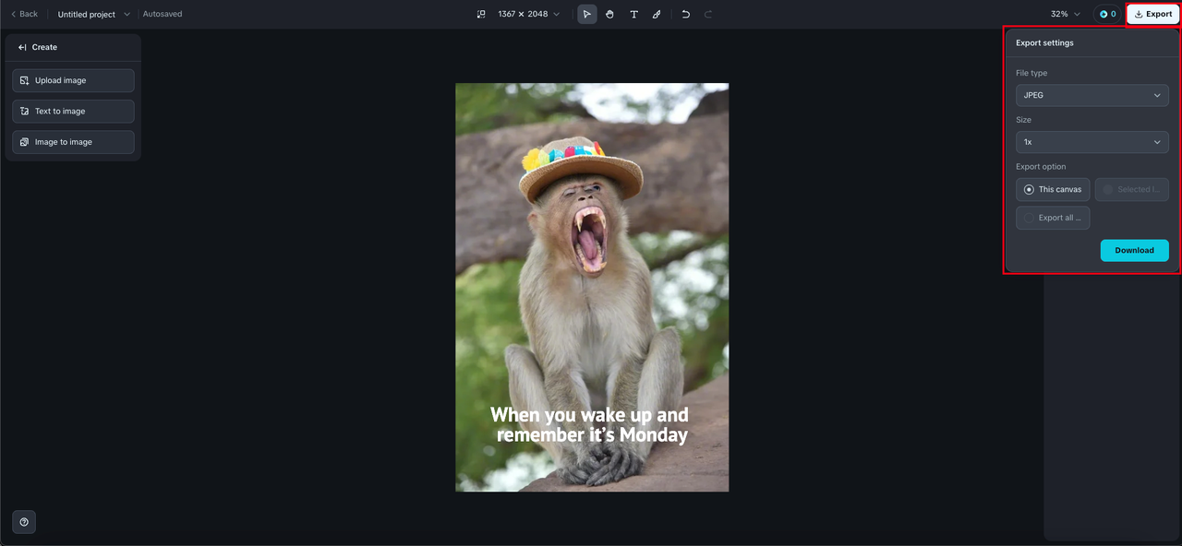Select the pointer Select tool

(x=587, y=14)
